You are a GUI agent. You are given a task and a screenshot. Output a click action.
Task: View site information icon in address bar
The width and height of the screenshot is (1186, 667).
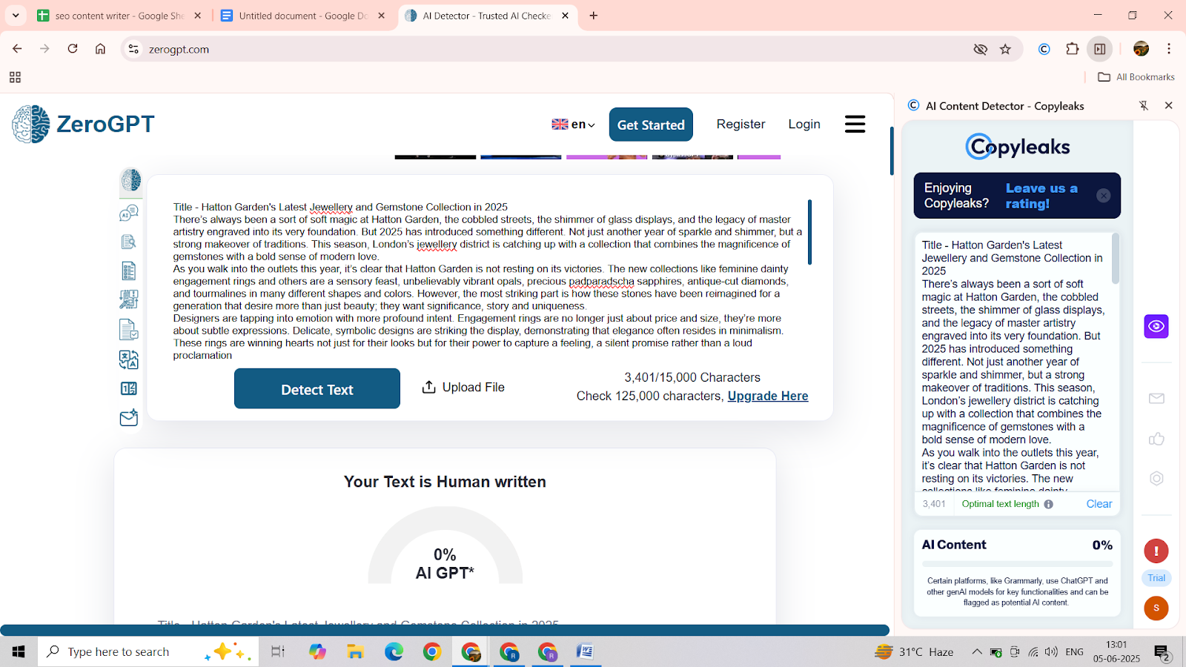click(x=133, y=50)
